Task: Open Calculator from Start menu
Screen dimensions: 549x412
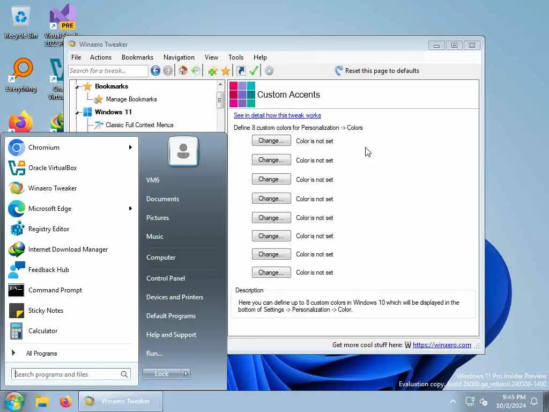Action: click(70, 330)
